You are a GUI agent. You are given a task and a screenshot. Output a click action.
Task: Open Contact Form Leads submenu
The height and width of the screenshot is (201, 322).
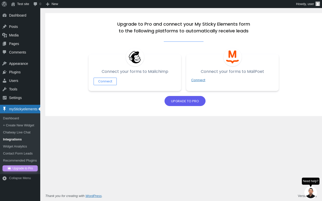coord(18,153)
